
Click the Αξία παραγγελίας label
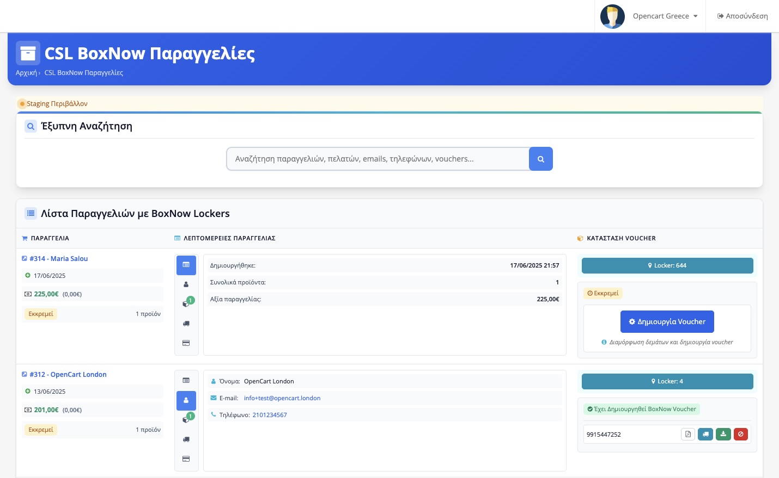[x=235, y=299]
